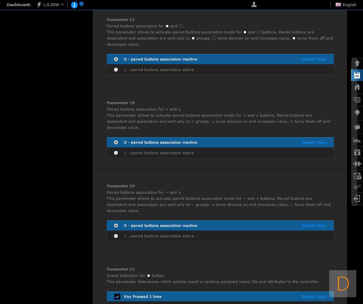Open the home icon in sidebar

click(x=357, y=87)
